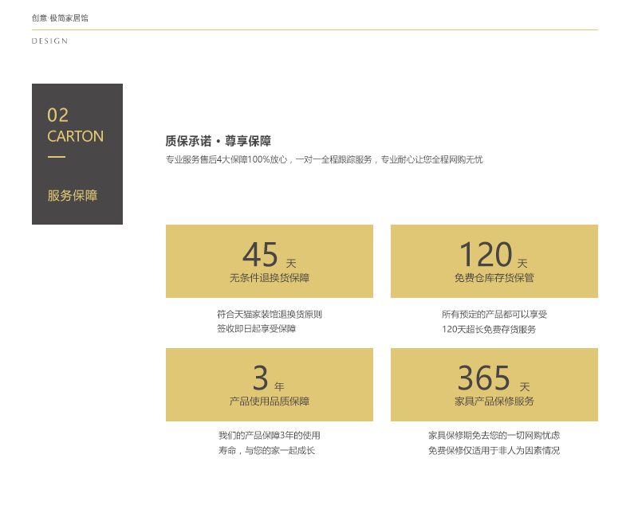The width and height of the screenshot is (630, 509).
Task: Click the text 寿命，与您的家一起成长
Action: (x=266, y=450)
